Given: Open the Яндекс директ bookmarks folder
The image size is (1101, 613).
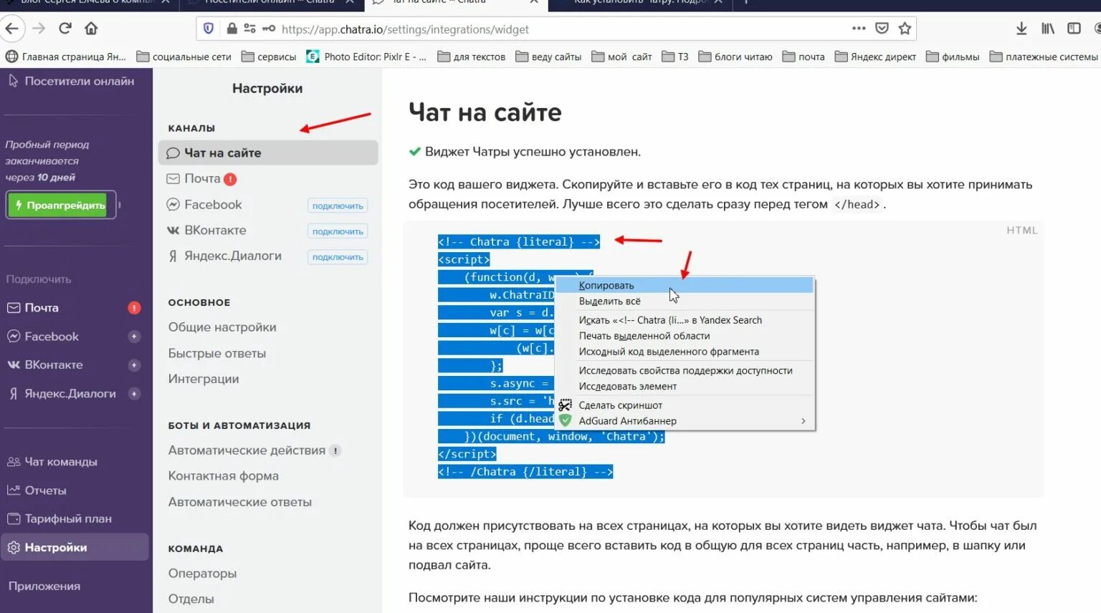Looking at the screenshot, I should click(875, 57).
